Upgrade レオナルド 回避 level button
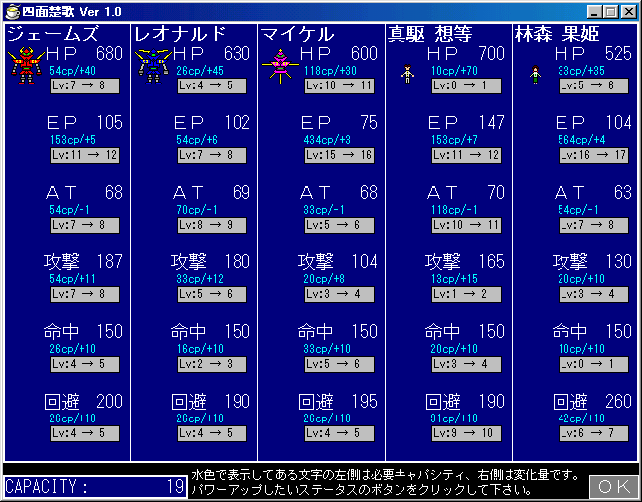Image resolution: width=642 pixels, height=502 pixels. [x=212, y=434]
